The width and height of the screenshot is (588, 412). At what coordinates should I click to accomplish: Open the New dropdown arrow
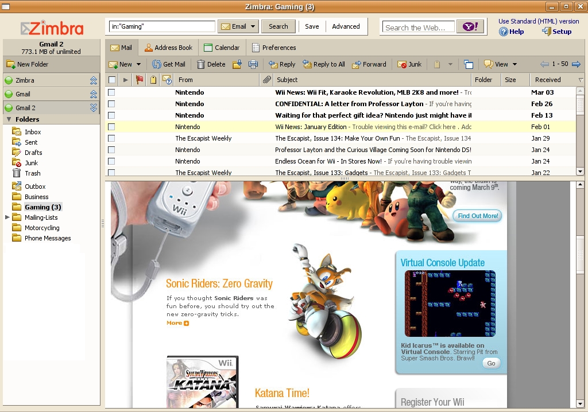pos(138,64)
